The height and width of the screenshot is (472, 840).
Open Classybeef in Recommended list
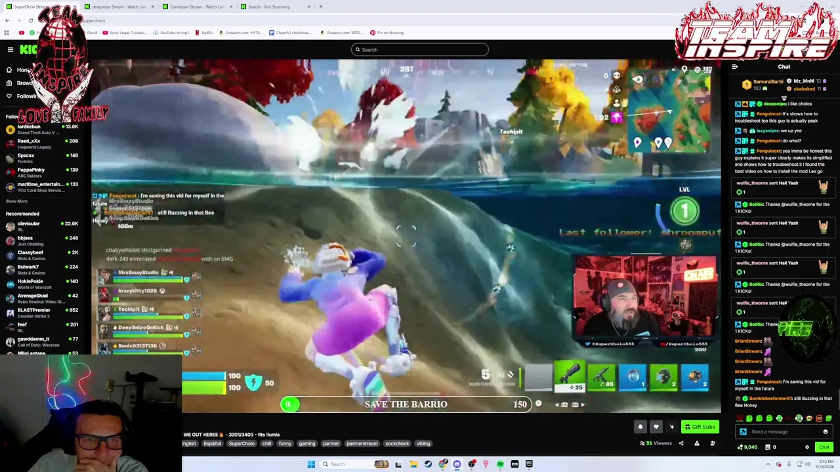[x=42, y=255]
